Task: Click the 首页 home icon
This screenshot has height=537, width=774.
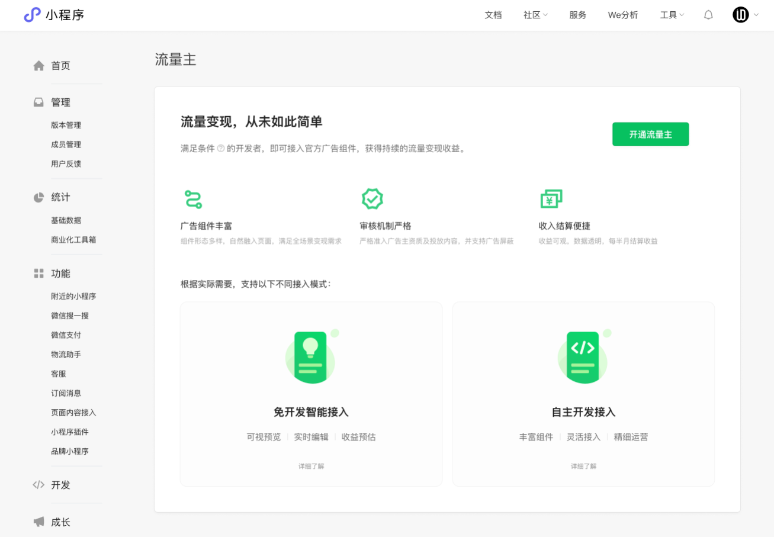Action: (39, 66)
